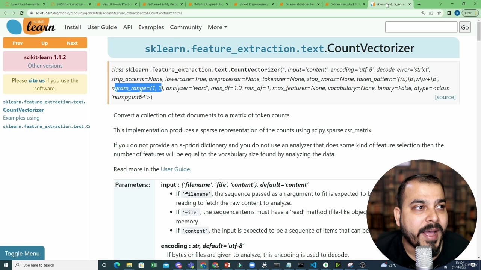
Task: Open the [source] link
Action: coord(445,97)
